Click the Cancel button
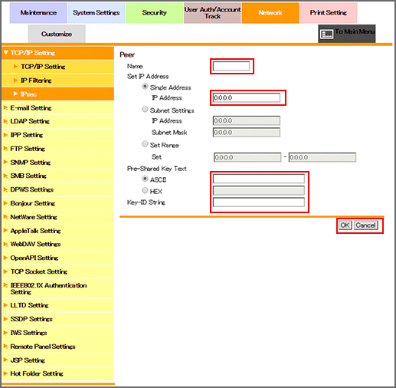The height and width of the screenshot is (388, 396). 365,225
